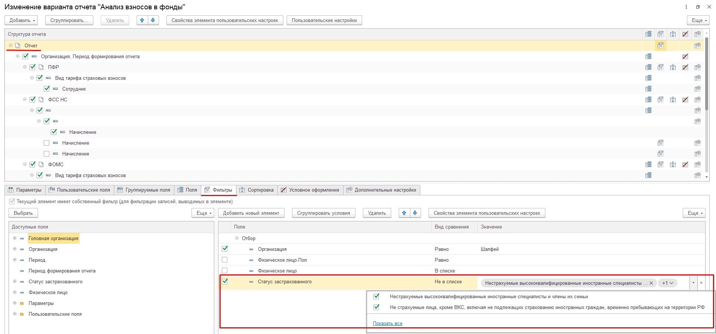This screenshot has width=716, height=334.
Task: Uncheck Нестрахуемые высококвалифицированные иностранные специалисты option
Action: click(x=376, y=297)
